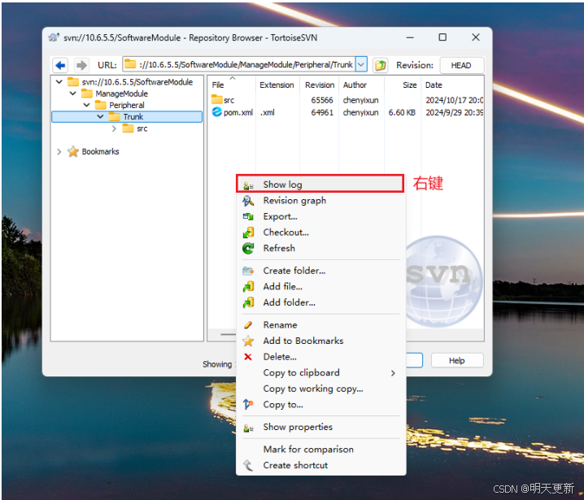Select Add to Bookmarks menu entry
The height and width of the screenshot is (500, 584).
(320, 341)
